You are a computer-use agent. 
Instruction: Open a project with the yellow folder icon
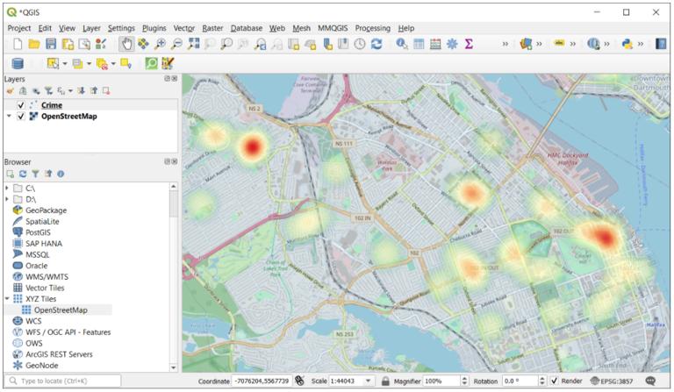34,44
